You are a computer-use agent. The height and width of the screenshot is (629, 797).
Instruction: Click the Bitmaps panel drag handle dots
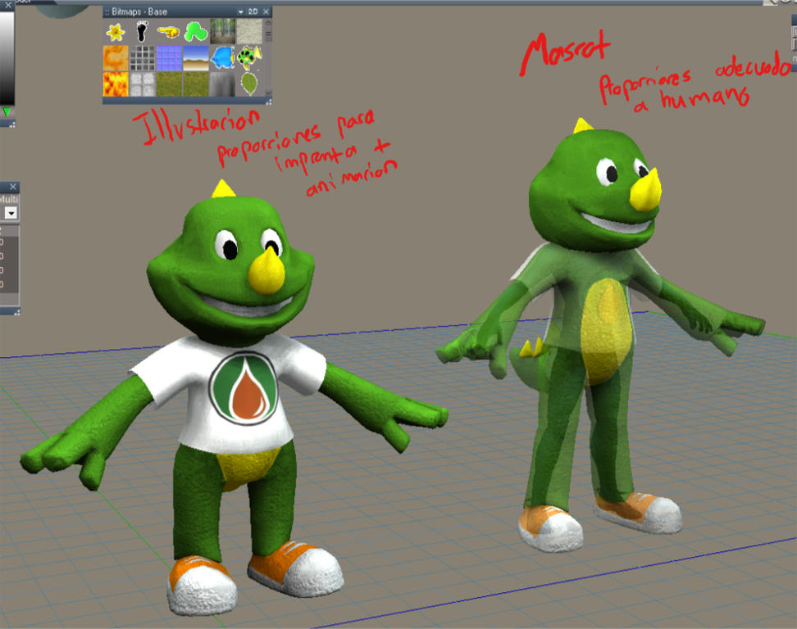107,11
